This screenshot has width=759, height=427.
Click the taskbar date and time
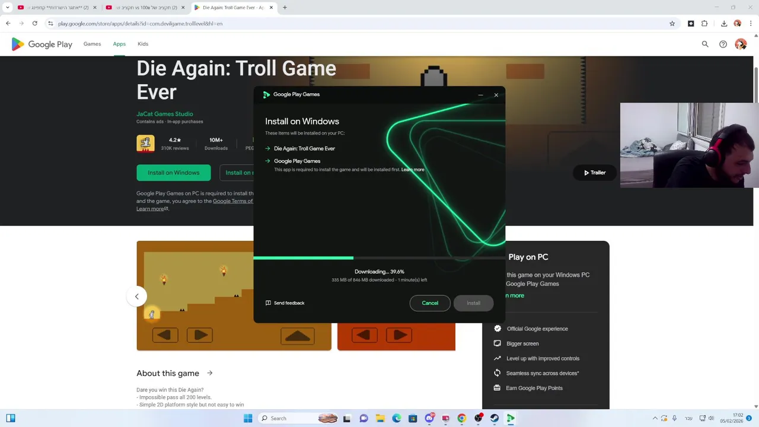click(732, 418)
